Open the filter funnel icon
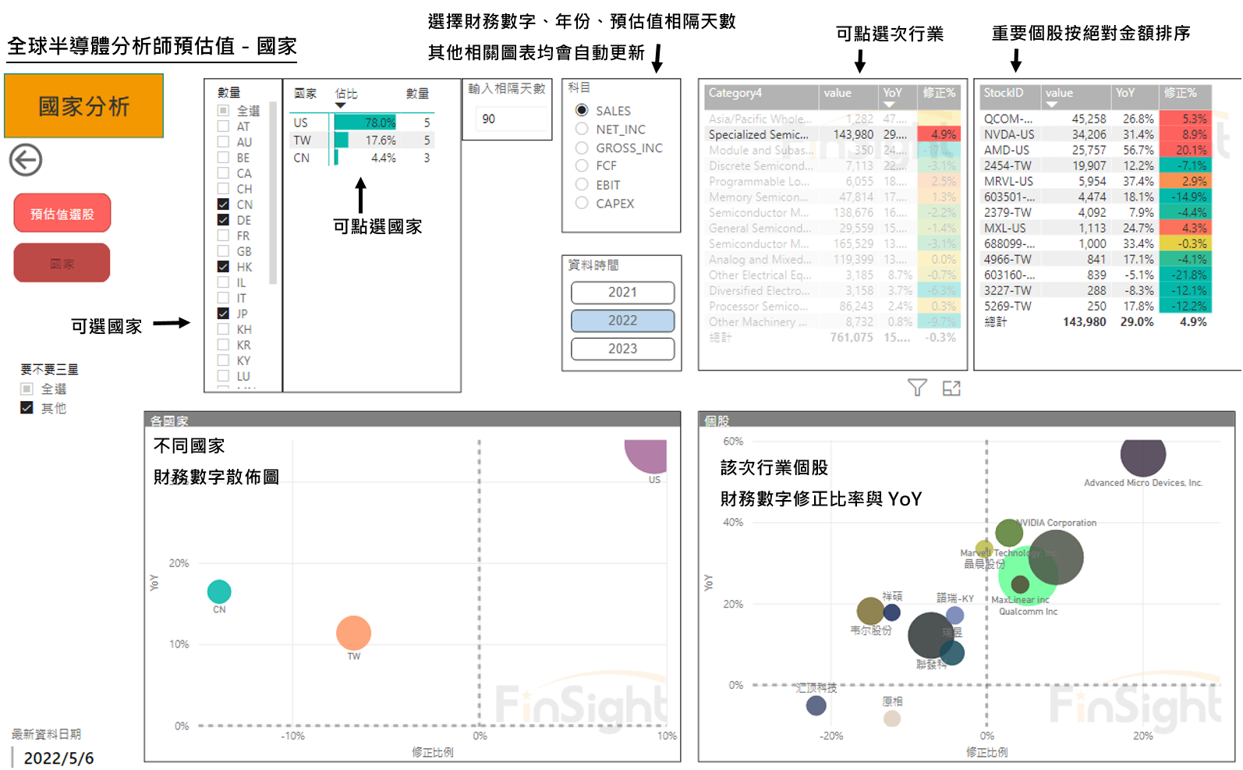The height and width of the screenshot is (770, 1243). tap(917, 388)
